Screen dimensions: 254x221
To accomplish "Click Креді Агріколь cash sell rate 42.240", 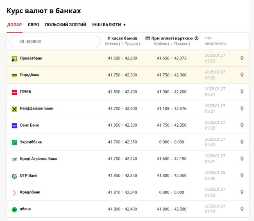I will tap(131, 159).
